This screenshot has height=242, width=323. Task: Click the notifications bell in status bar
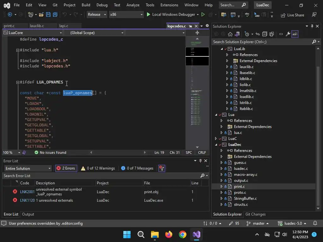315,223
